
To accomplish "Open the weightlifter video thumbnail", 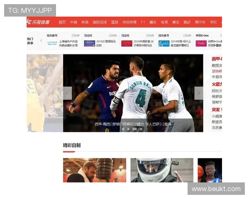I will coord(95,170).
